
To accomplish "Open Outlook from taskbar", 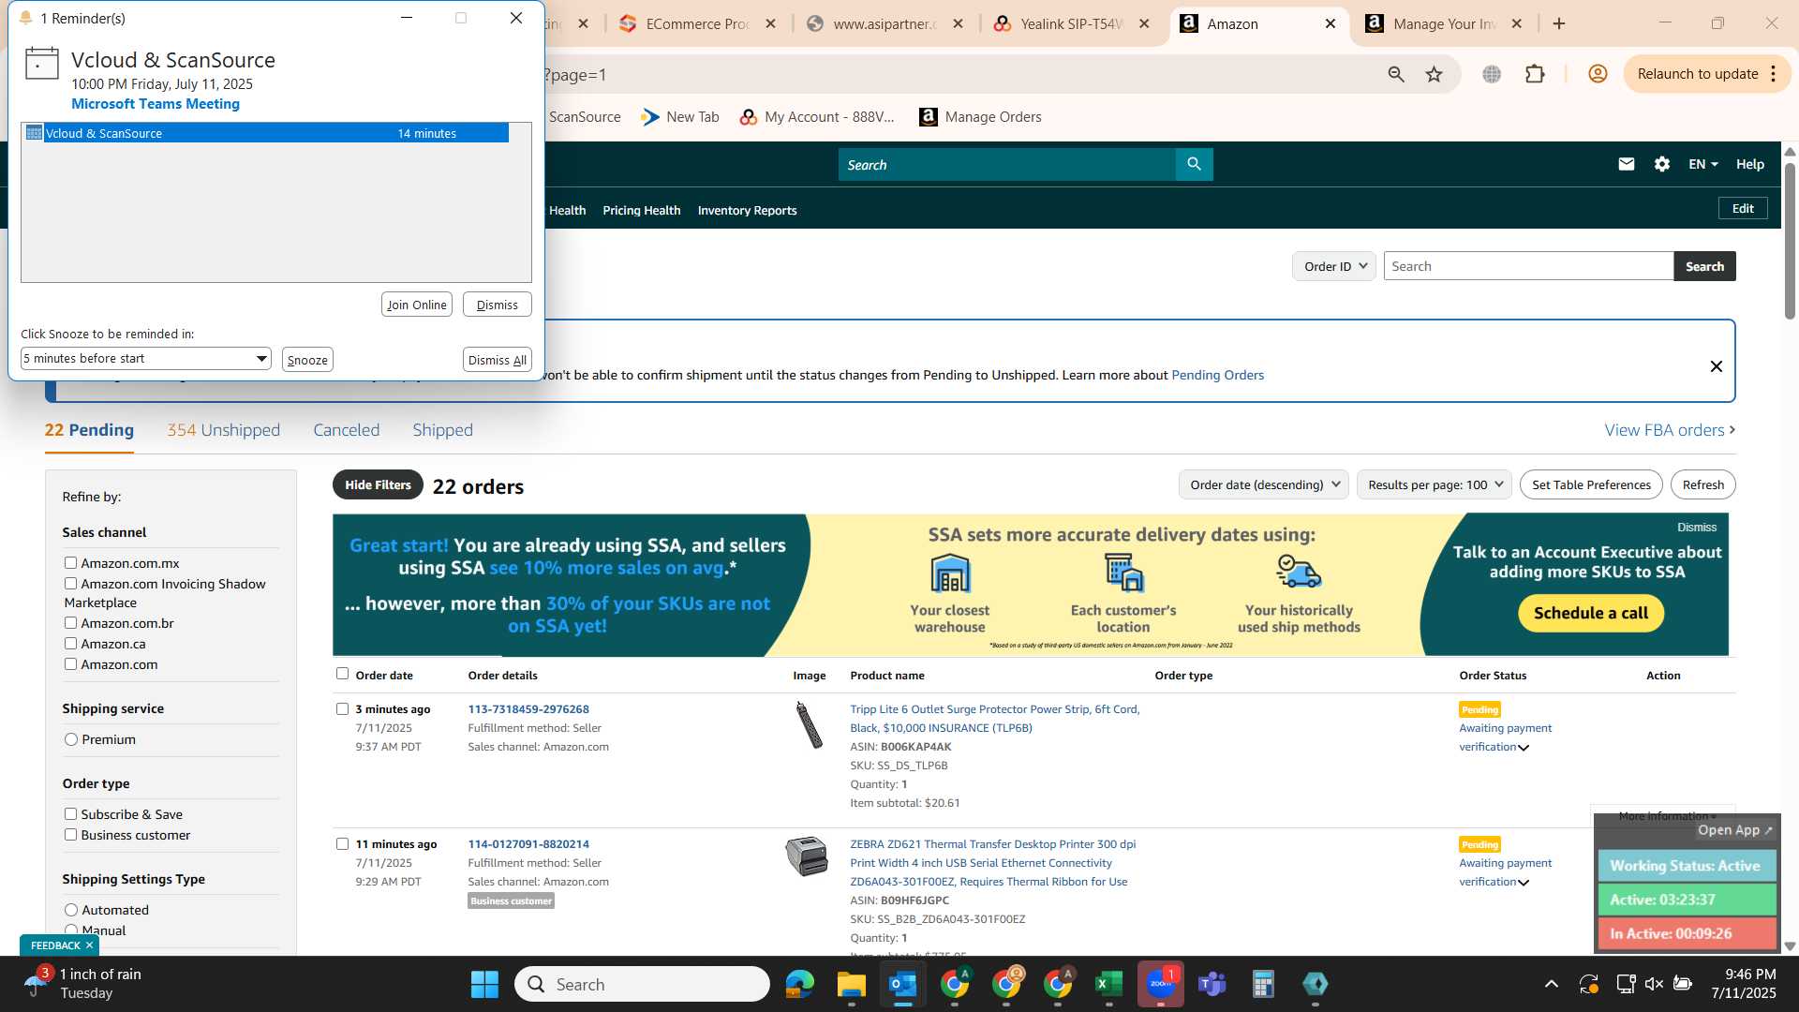I will (902, 984).
